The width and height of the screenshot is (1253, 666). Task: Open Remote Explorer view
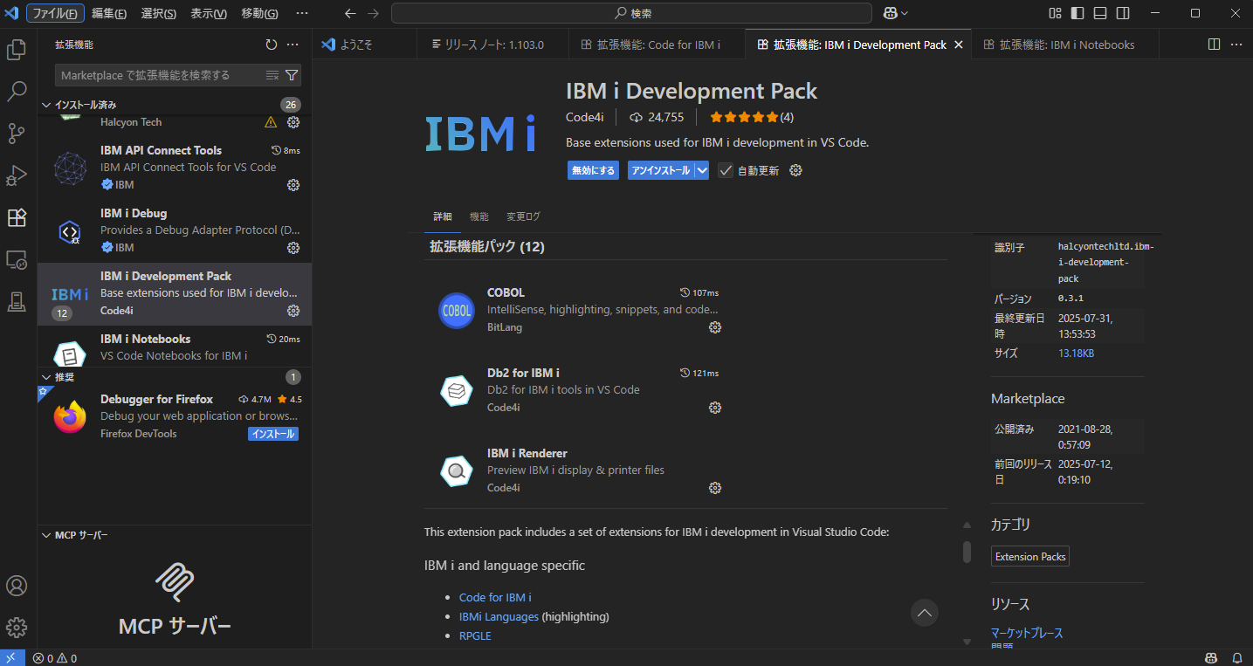tap(17, 259)
